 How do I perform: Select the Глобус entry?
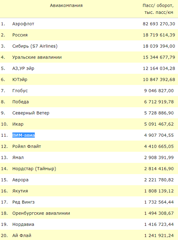(20, 91)
